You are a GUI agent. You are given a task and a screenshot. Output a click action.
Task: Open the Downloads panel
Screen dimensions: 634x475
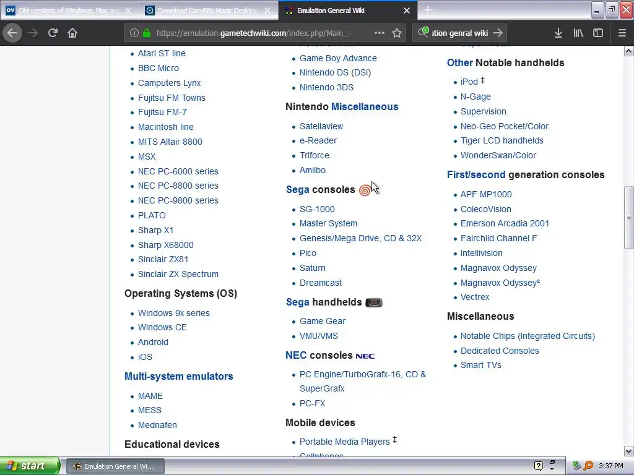click(558, 33)
